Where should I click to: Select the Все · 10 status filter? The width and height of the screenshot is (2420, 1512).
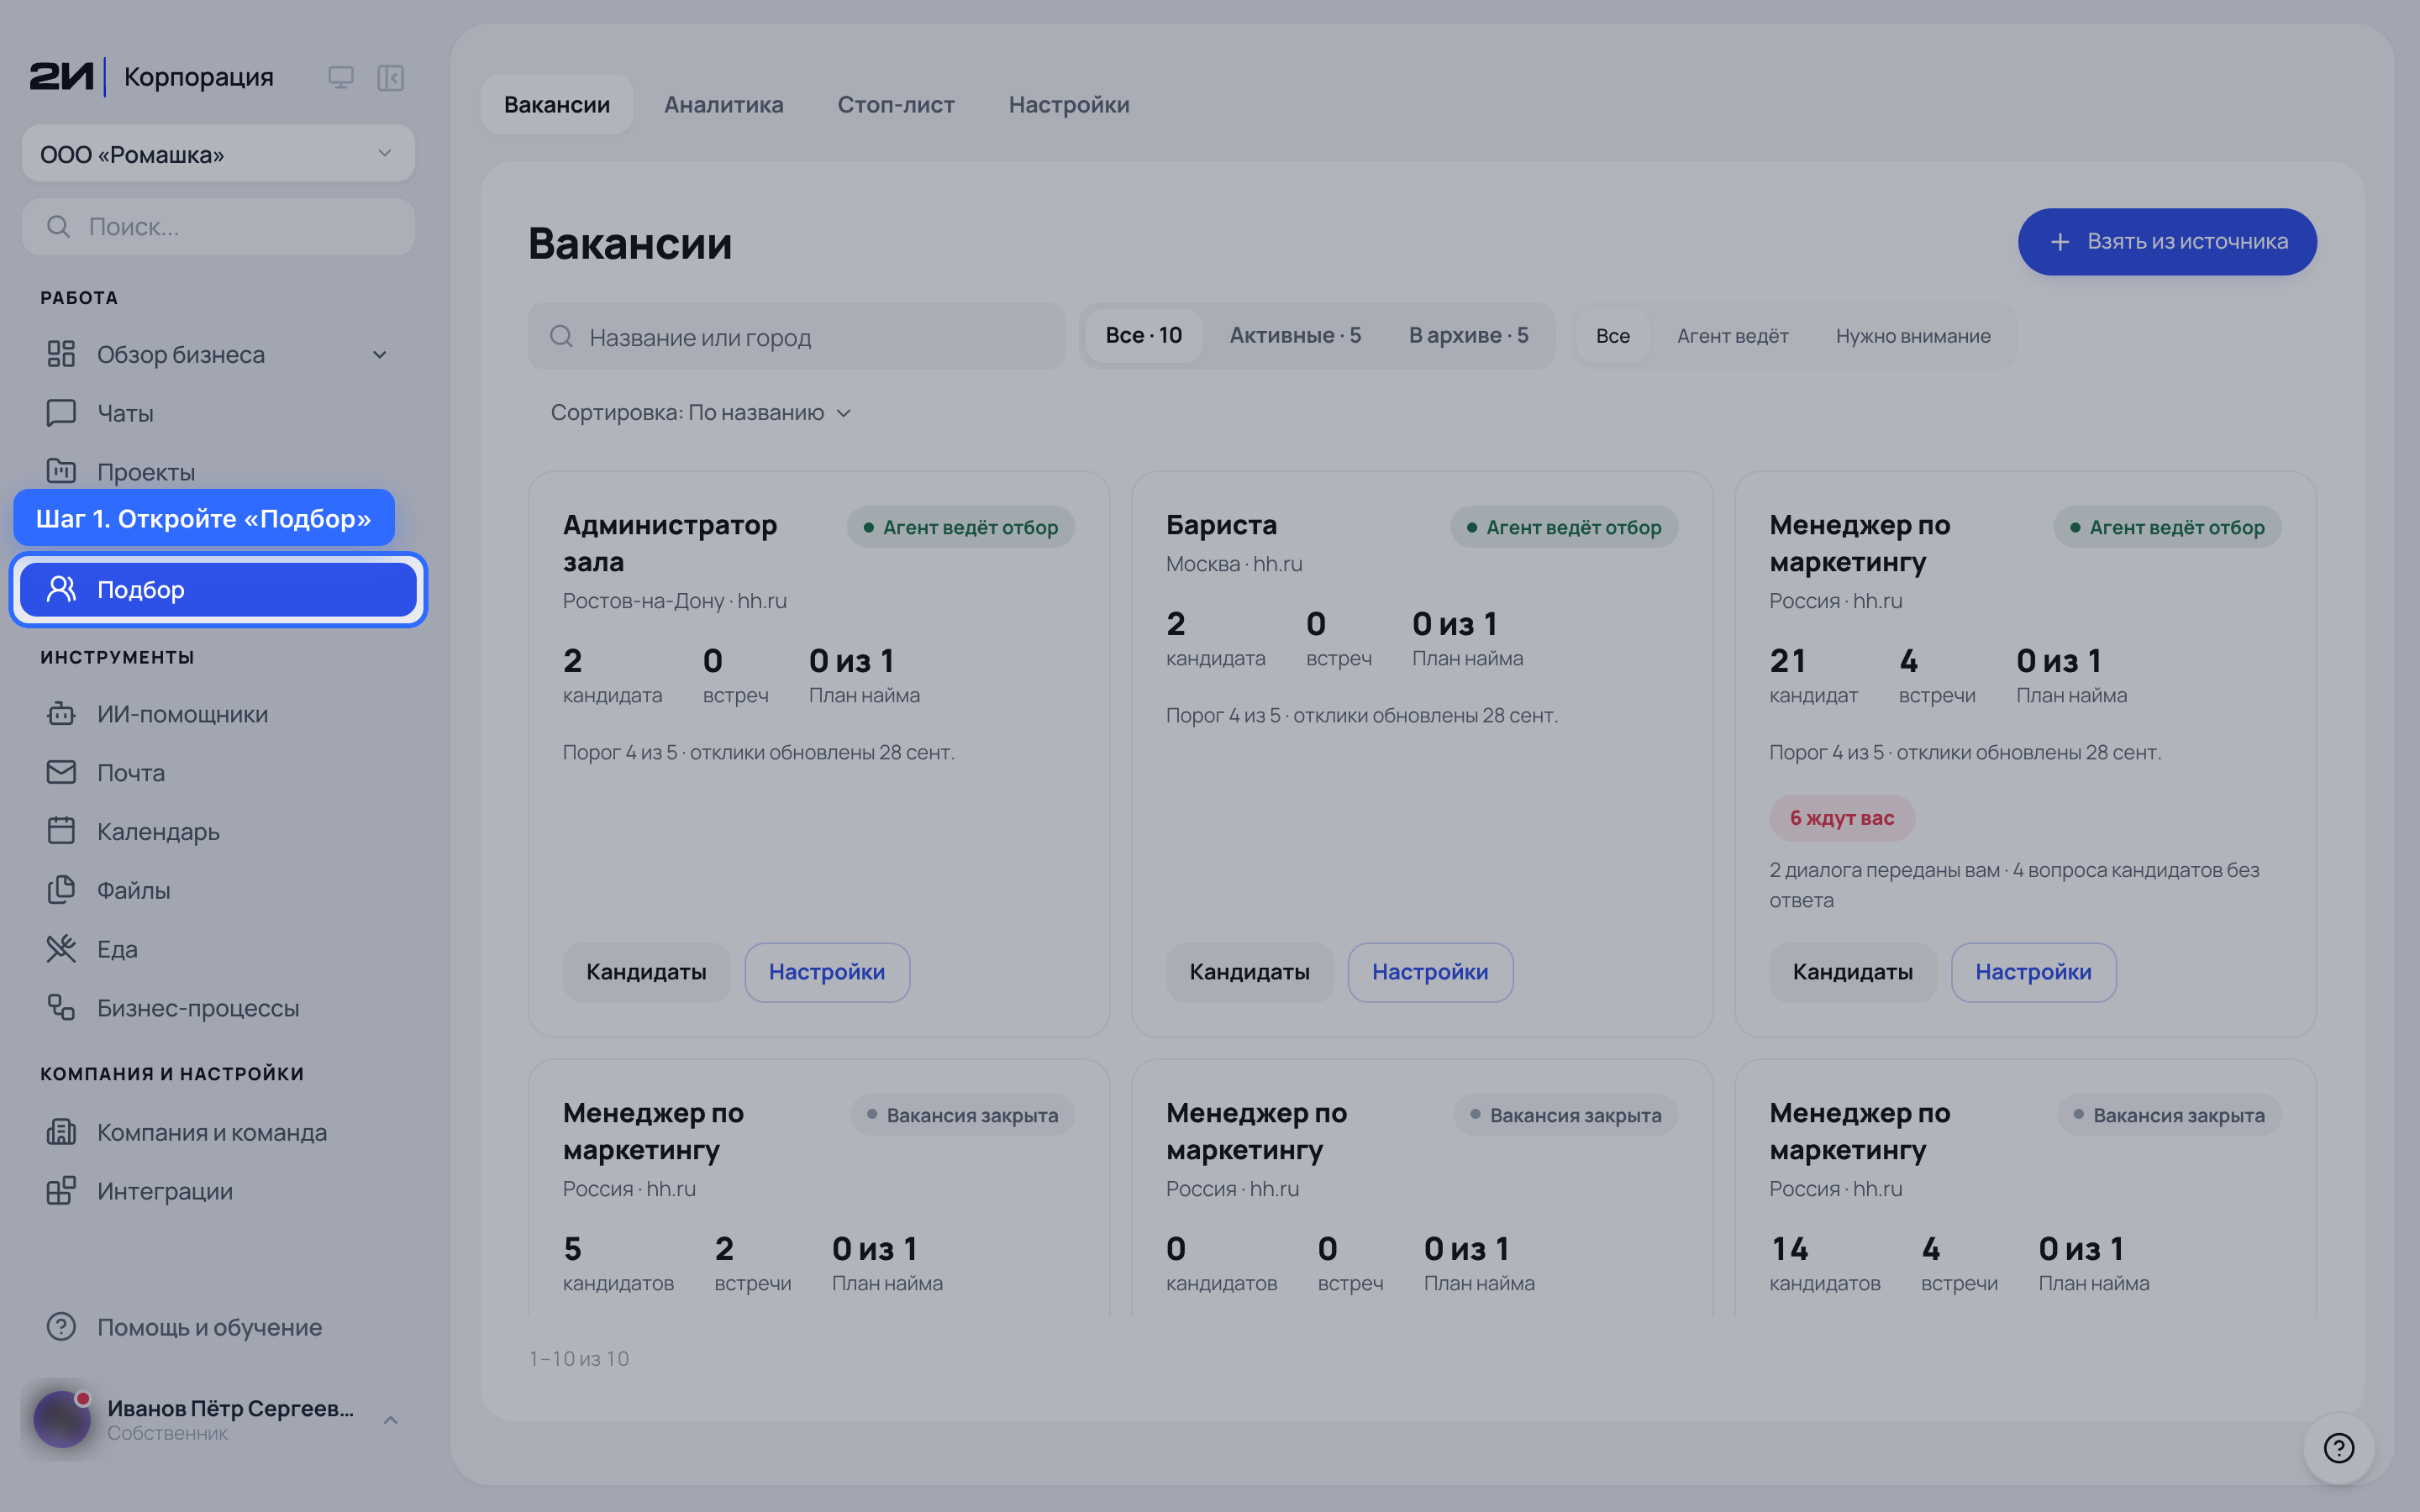[1143, 335]
